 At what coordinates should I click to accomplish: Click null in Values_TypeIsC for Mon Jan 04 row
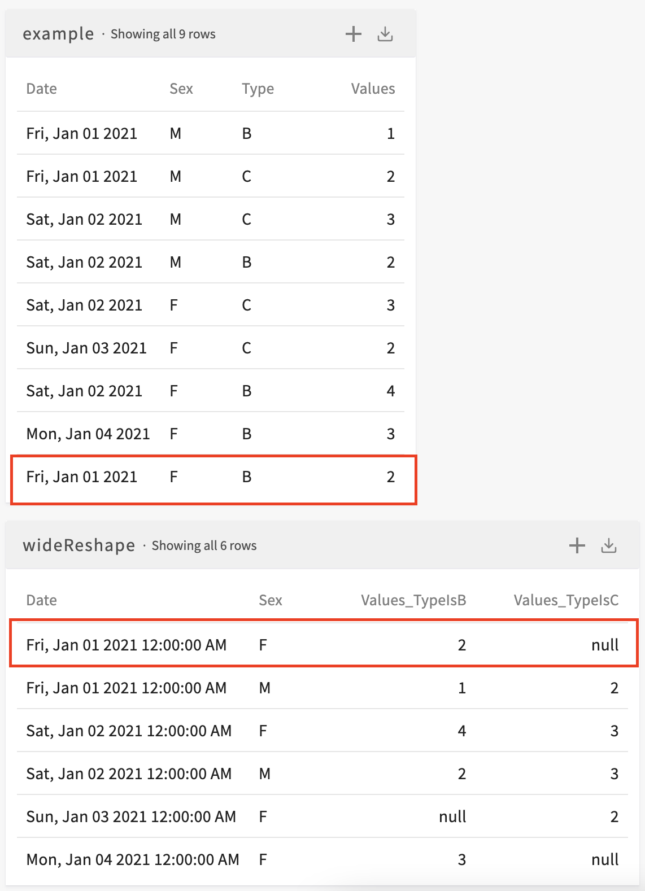coord(605,860)
